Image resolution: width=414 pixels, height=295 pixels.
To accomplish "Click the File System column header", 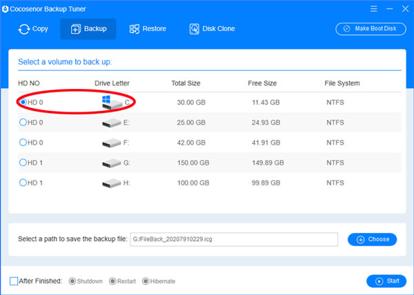I will (342, 83).
